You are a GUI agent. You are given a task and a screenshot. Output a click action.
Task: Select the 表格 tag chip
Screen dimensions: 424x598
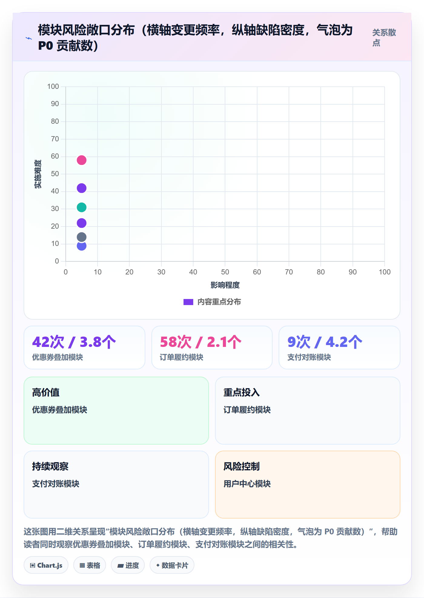tap(90, 565)
